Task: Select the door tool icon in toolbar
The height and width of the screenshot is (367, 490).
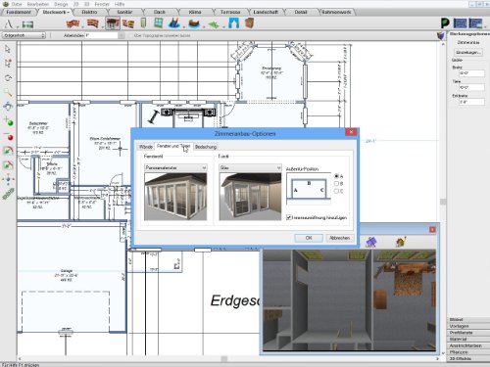Action: tap(143, 23)
